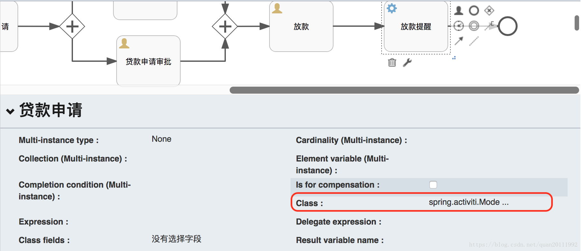Add end event from quick-add circle icon
Image resolution: width=581 pixels, height=251 pixels.
[474, 11]
